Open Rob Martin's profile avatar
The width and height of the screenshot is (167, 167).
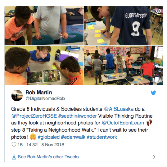[17, 96]
